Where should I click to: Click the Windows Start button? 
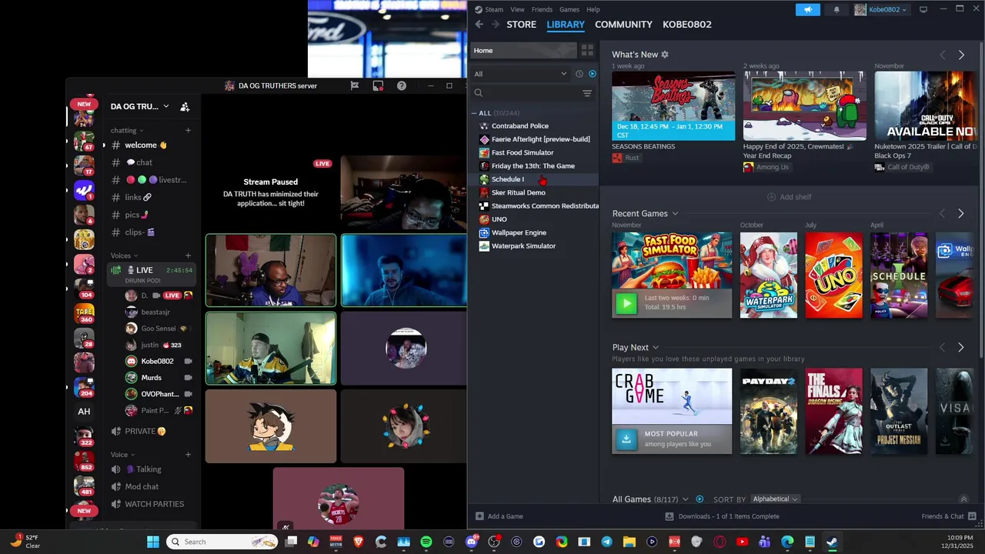pos(152,542)
